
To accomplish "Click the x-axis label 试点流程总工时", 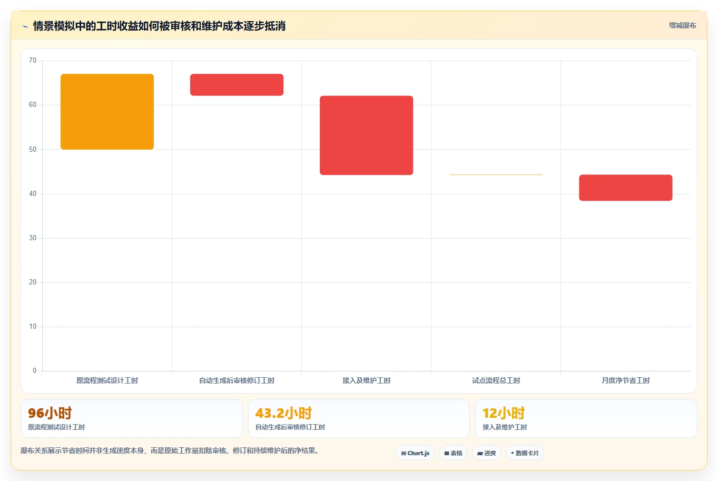I will click(x=496, y=380).
